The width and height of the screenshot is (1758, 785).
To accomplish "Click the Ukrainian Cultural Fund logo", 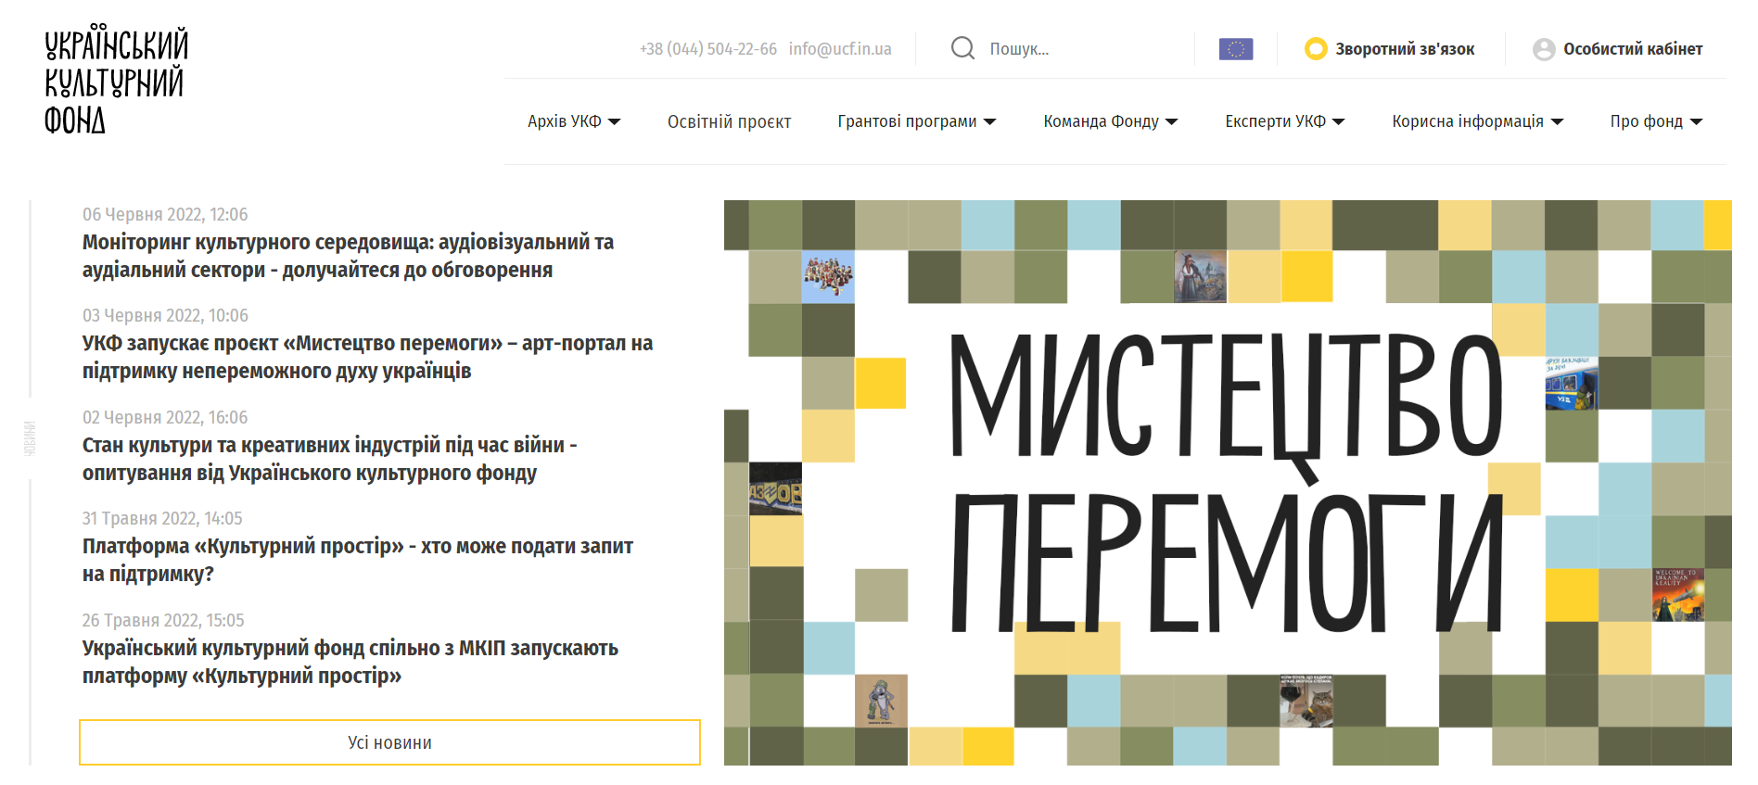I will pyautogui.click(x=116, y=81).
